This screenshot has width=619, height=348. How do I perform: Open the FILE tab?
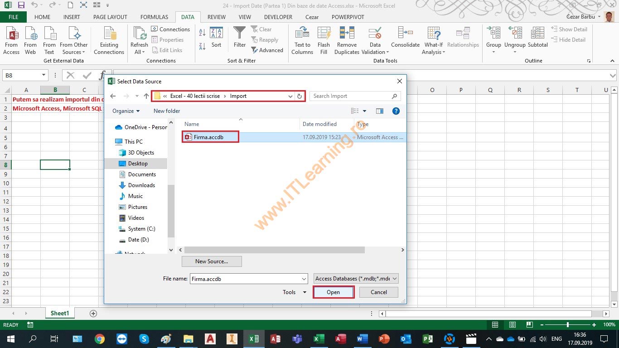point(13,17)
